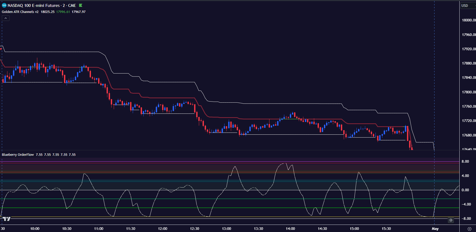476x232 pixels.
Task: Click 0.00 on the oscillator scale
Action: [x=466, y=190]
